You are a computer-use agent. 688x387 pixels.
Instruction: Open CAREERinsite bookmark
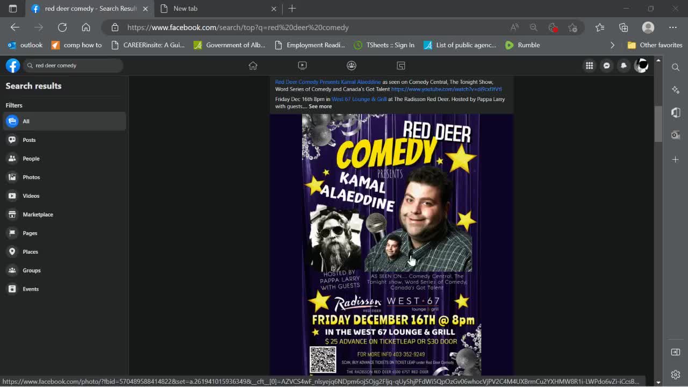(x=148, y=45)
